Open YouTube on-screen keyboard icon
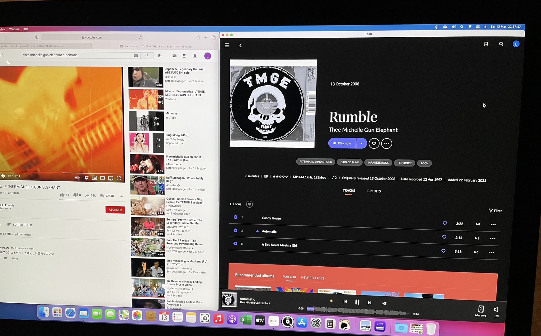Screen dimensions: 541x336 click(136, 55)
